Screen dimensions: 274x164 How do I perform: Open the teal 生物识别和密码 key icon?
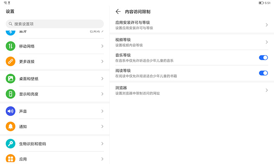pyautogui.click(x=10, y=143)
